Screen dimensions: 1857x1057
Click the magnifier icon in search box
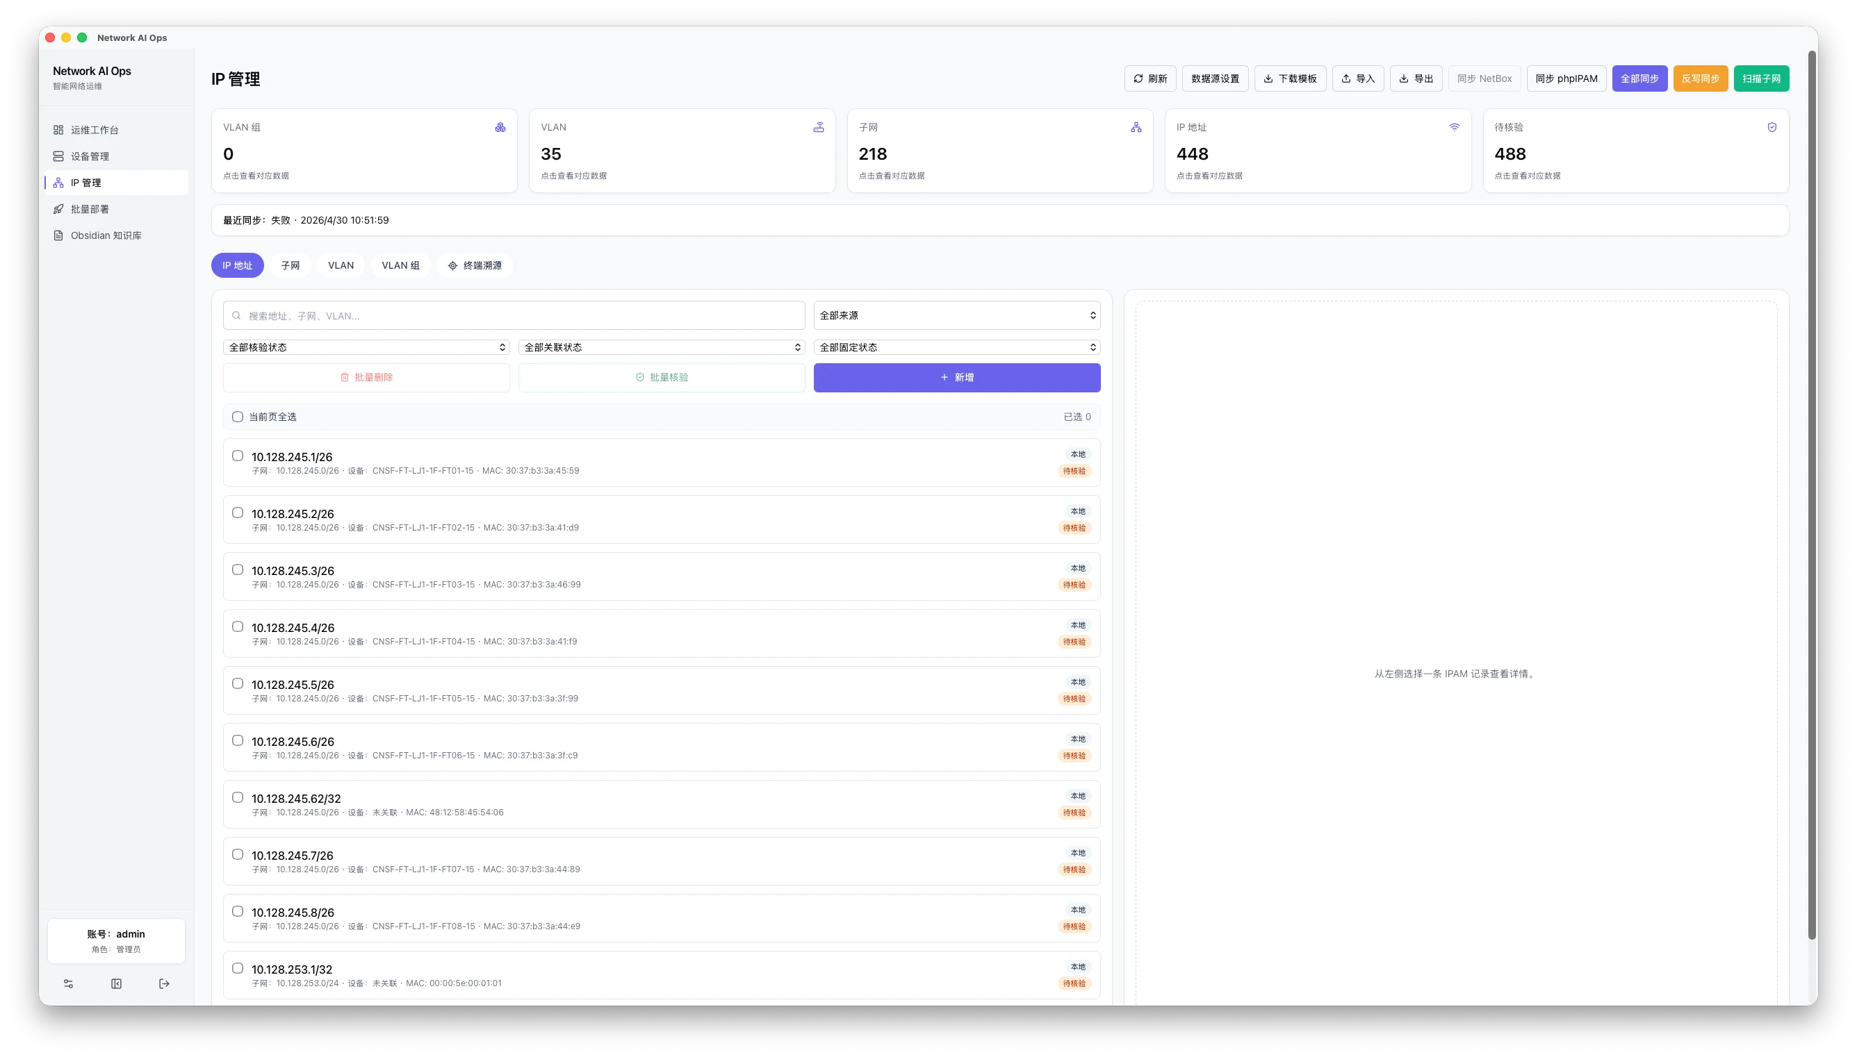coord(236,316)
